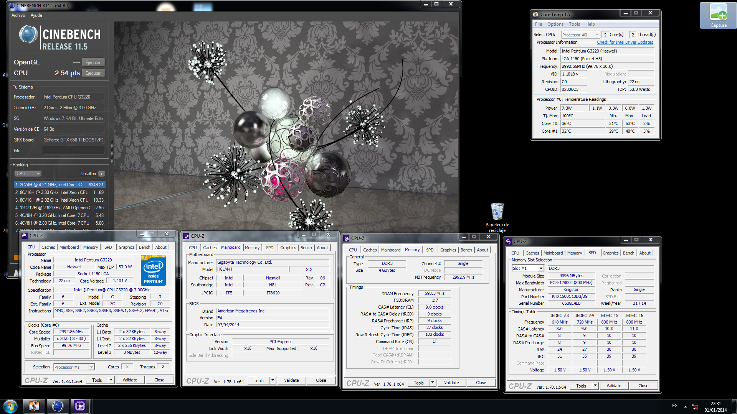Open Core Temp Tools menu
Viewport: 737px width, 414px height.
coord(574,24)
